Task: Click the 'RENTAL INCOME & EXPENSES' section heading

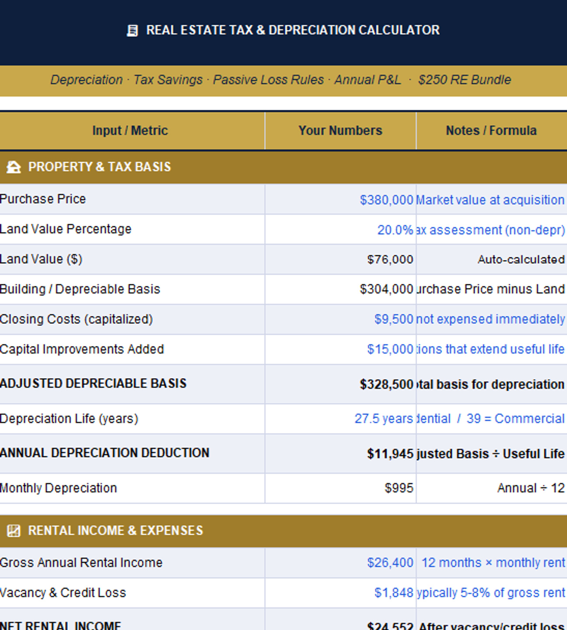Action: click(116, 531)
